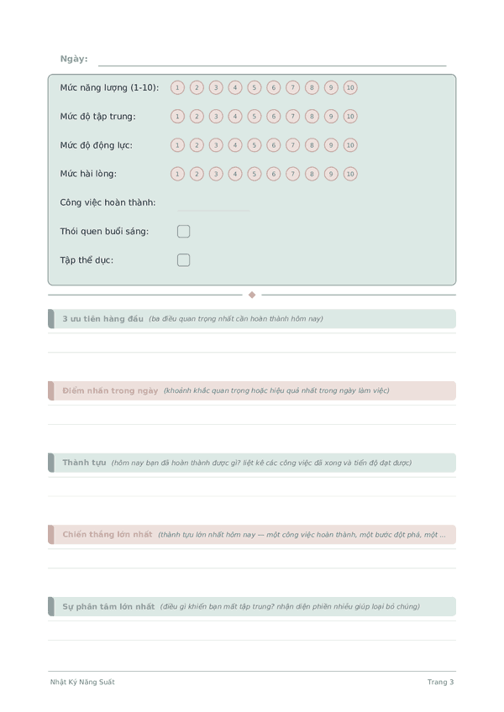This screenshot has height=712, width=504.
Task: Click the diamond divider ornament
Action: (x=252, y=296)
